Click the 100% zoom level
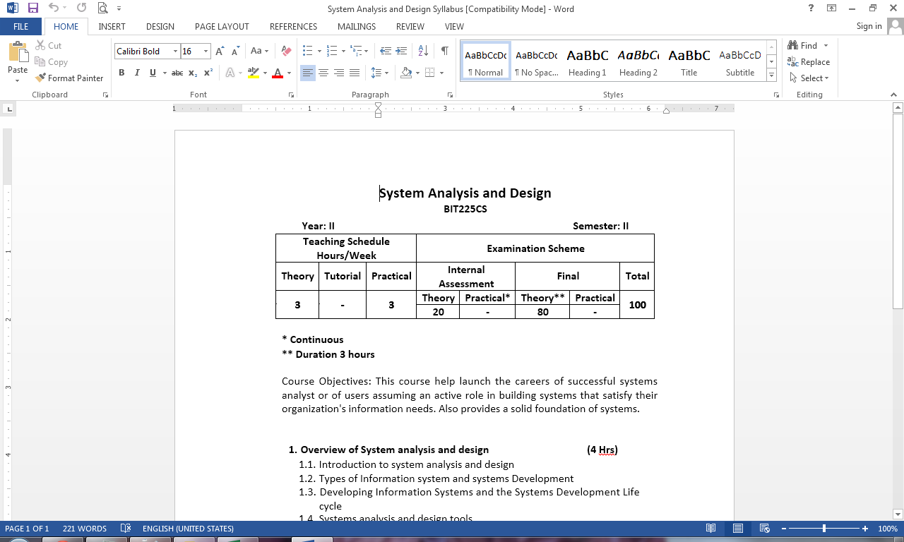Image resolution: width=904 pixels, height=542 pixels. coord(888,529)
